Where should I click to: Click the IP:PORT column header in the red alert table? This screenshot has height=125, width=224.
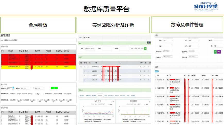pyautogui.click(x=38, y=51)
